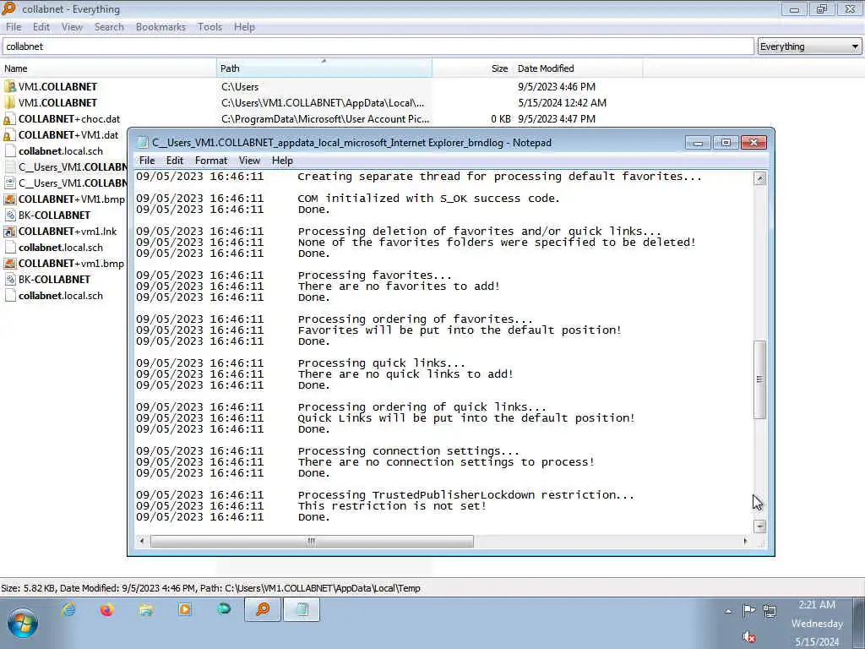
Task: Select COLLABNET+VM1.bmp image icon
Action: [9, 199]
